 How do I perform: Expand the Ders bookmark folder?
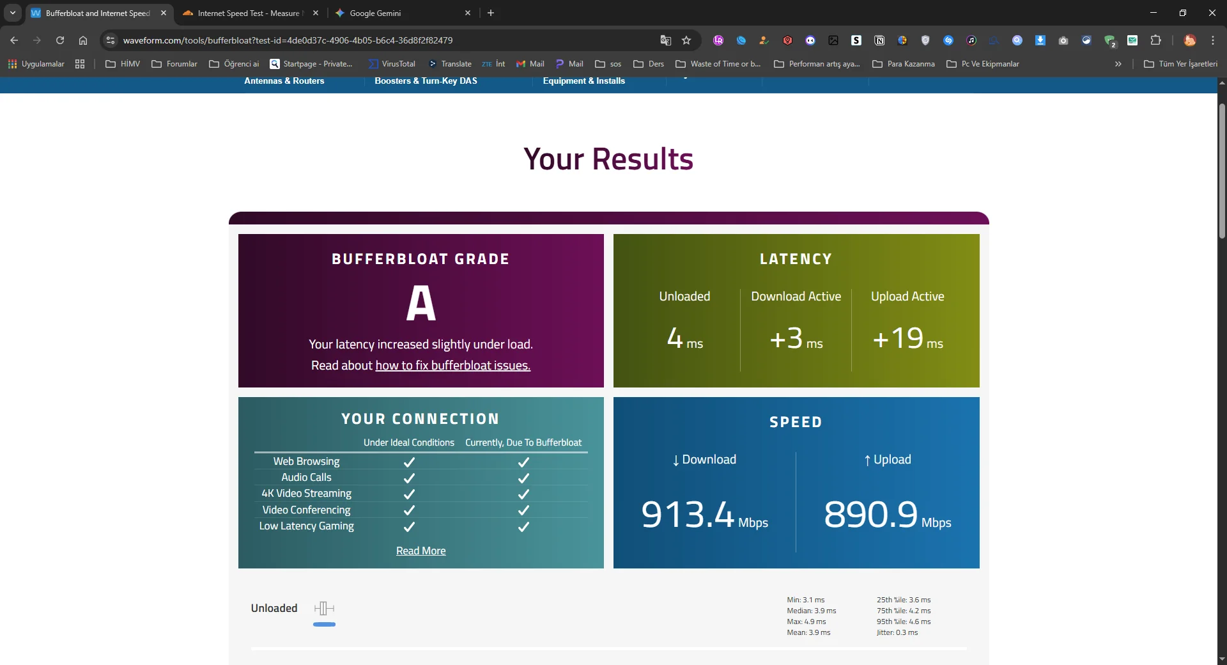coord(649,64)
